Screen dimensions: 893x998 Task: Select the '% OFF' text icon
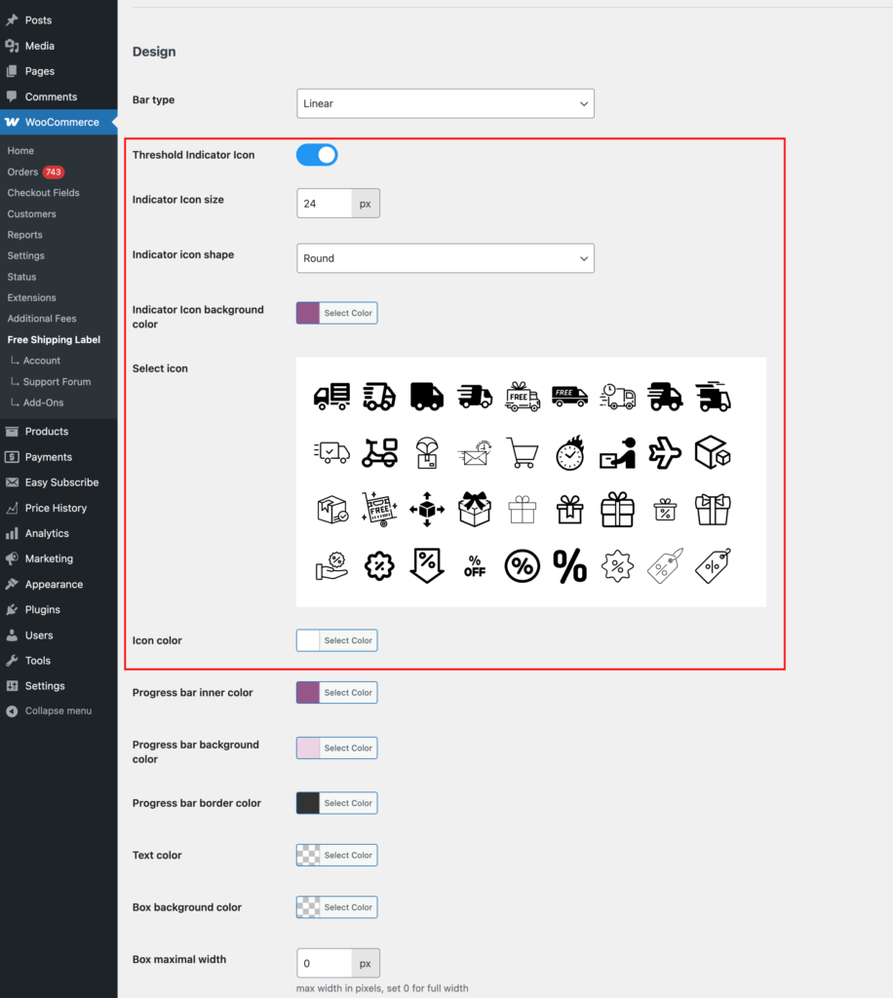click(x=475, y=566)
